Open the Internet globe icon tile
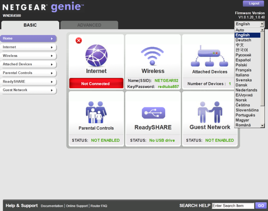Viewport: 268px width, 211px height. click(x=96, y=55)
